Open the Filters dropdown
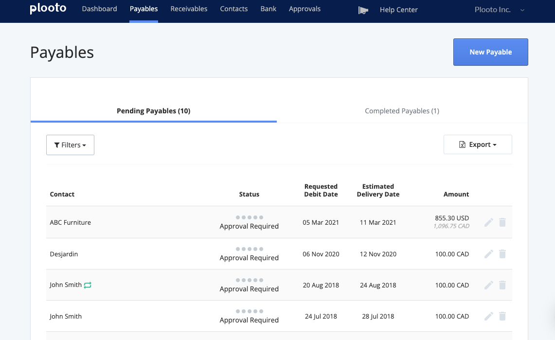 tap(70, 145)
